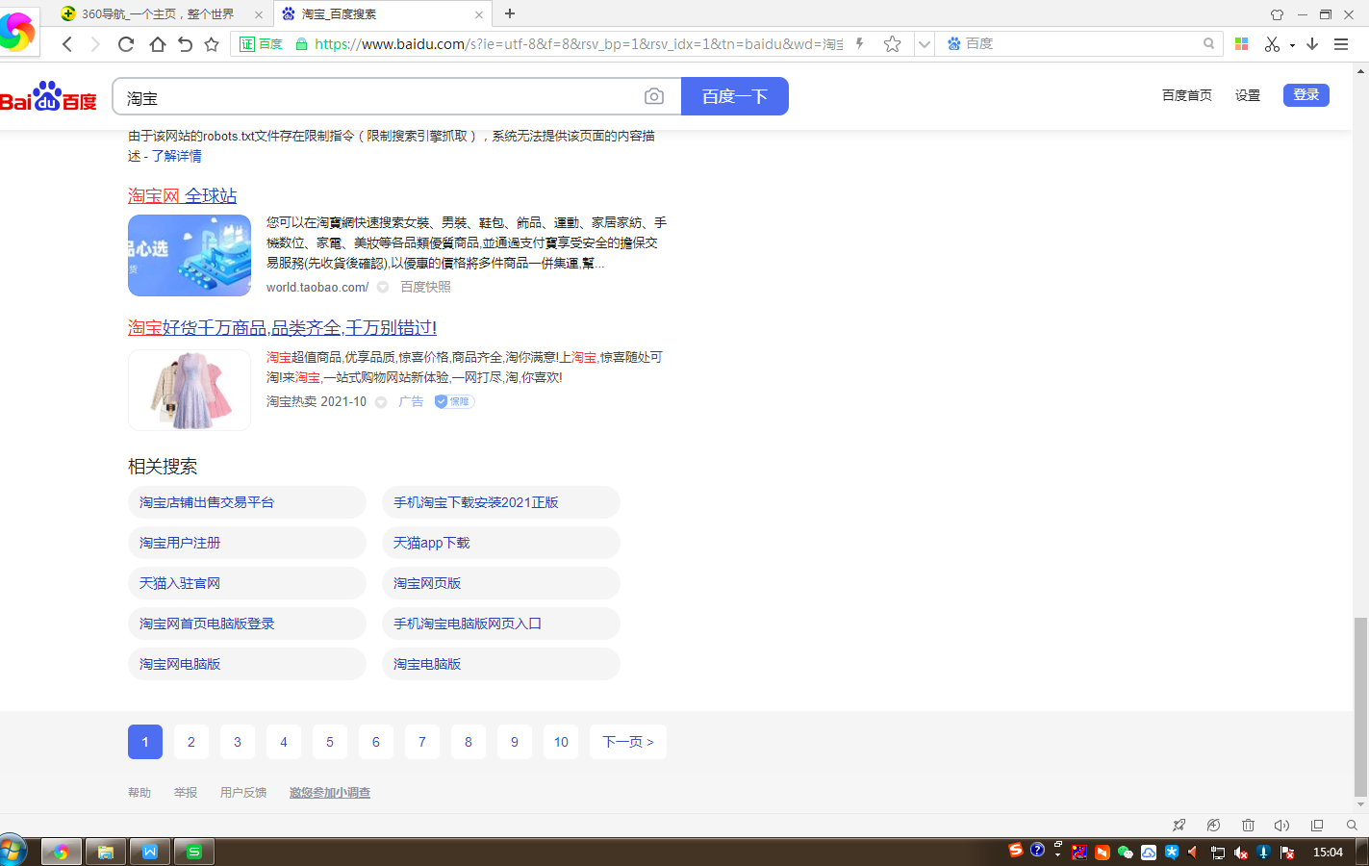
Task: Select related search 天猫入驻官网
Action: tap(246, 583)
